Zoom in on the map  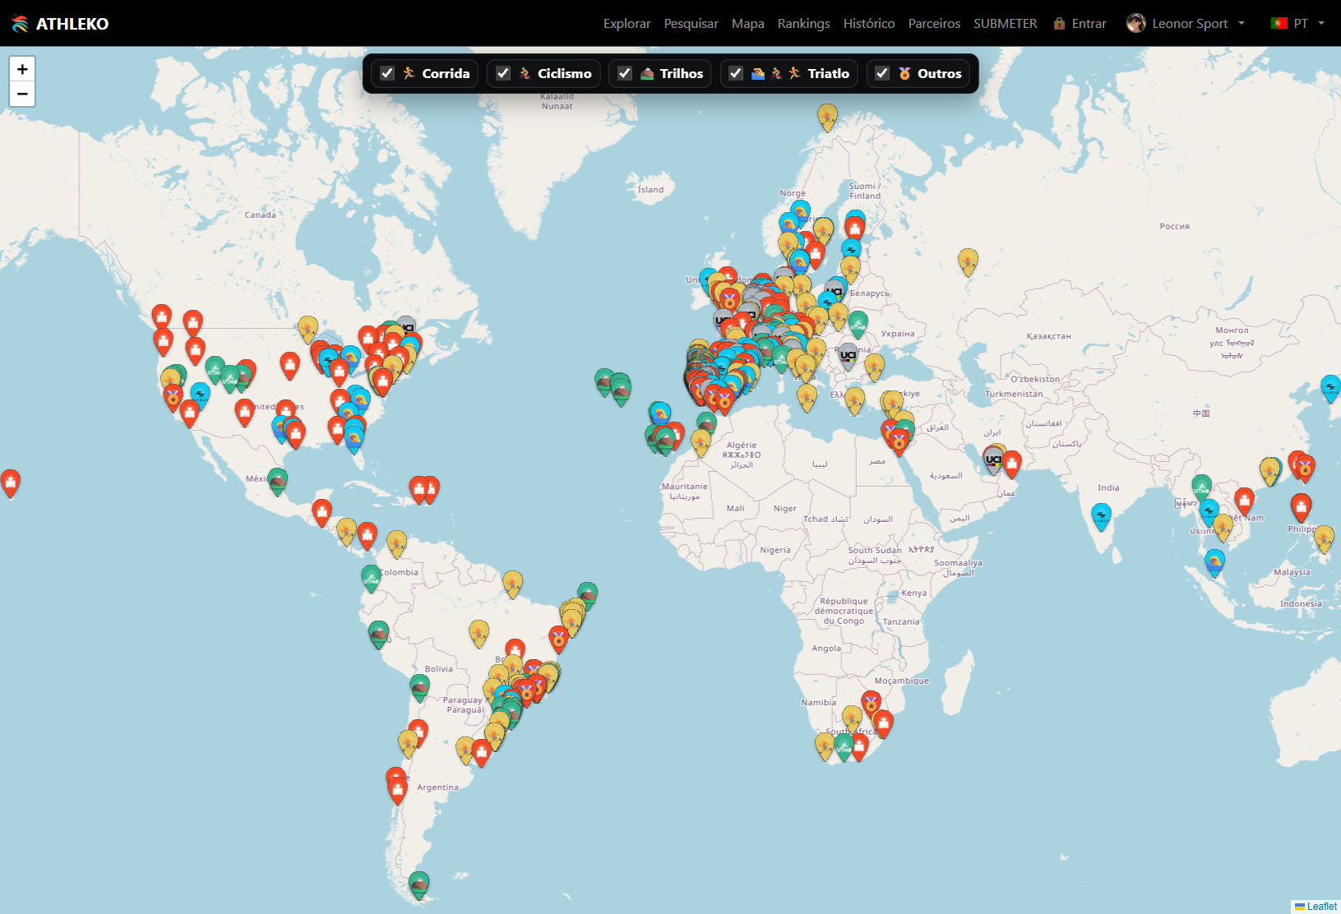[x=22, y=70]
